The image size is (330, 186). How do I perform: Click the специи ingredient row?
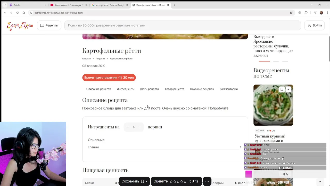point(164,147)
